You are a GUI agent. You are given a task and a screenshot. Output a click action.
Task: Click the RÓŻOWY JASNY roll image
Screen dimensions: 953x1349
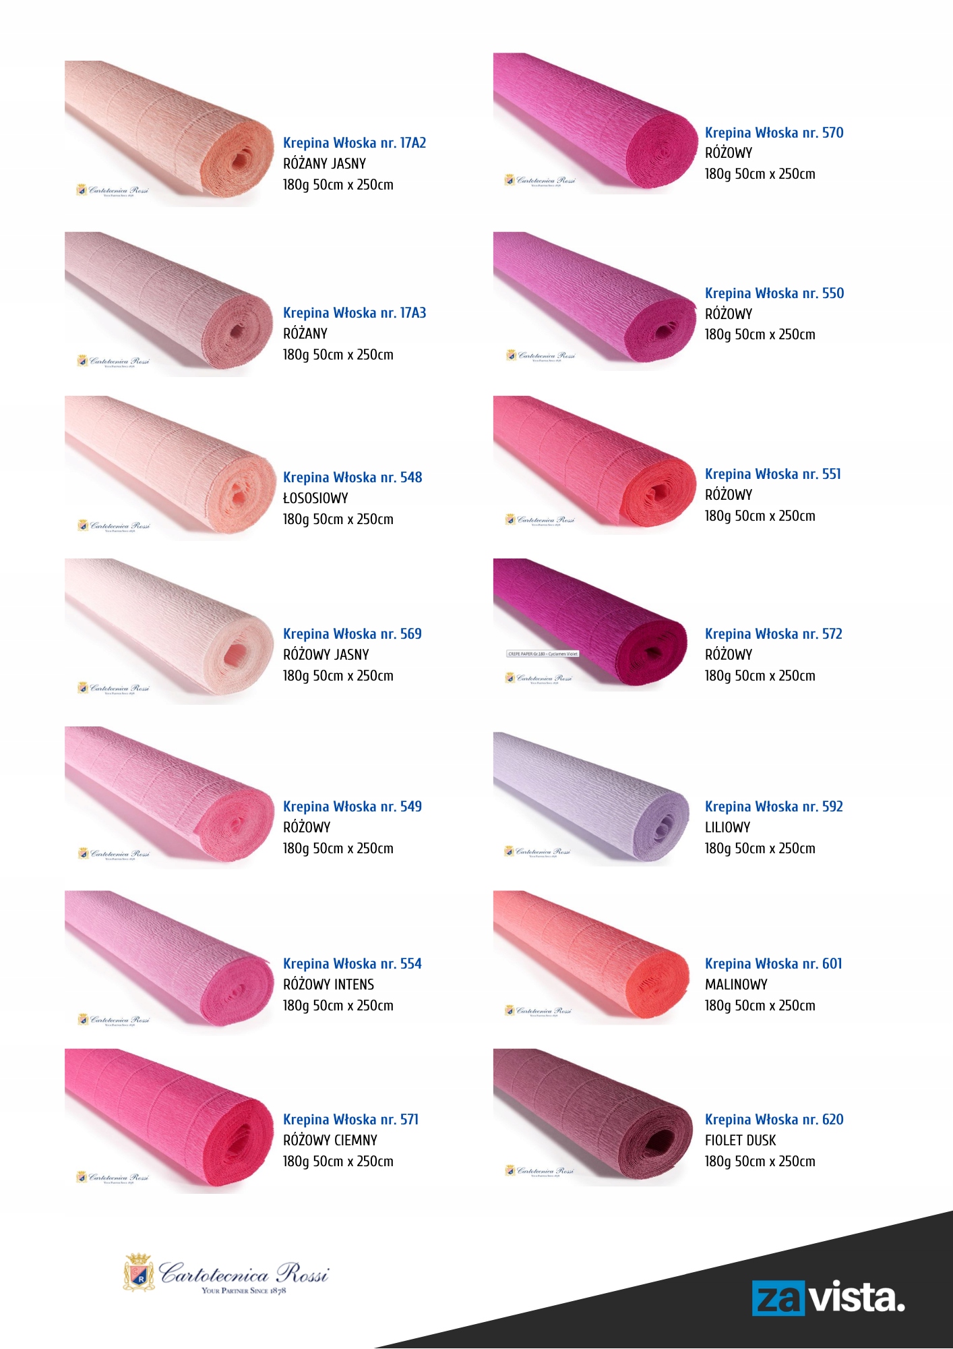tap(170, 631)
